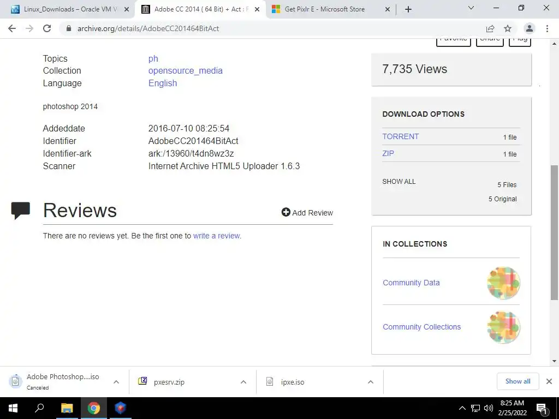Screen dimensions: 559x419
Task: Open the ipxe.iso downloaded file
Action: click(x=293, y=382)
